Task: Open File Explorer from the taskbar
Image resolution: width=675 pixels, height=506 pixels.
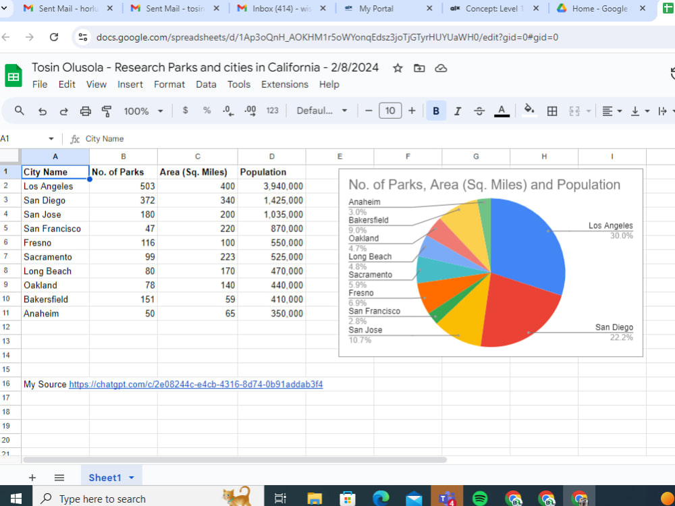Action: (x=315, y=499)
